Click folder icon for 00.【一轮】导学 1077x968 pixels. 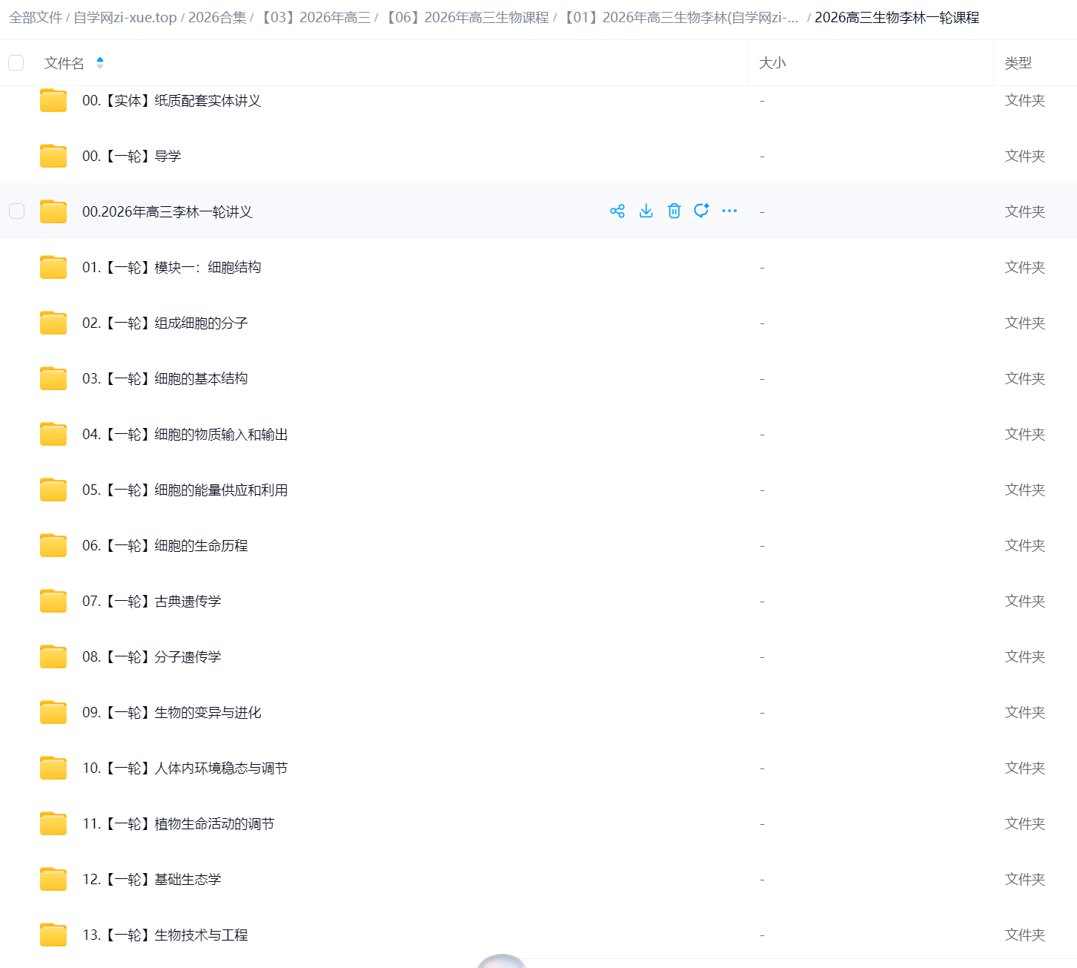point(53,156)
